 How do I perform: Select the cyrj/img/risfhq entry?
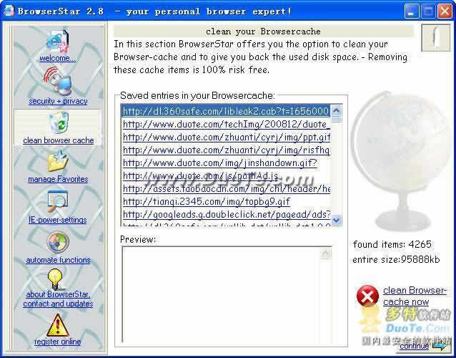[x=225, y=150]
